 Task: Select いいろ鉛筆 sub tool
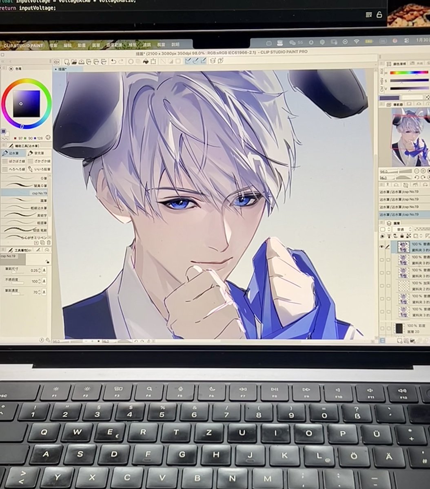coord(39,169)
